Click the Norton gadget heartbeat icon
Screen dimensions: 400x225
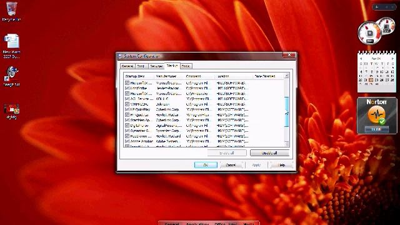[376, 114]
